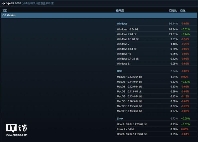The image size is (198, 142).
Task: Click the +0.62% change value
Action: pyautogui.click(x=185, y=29)
